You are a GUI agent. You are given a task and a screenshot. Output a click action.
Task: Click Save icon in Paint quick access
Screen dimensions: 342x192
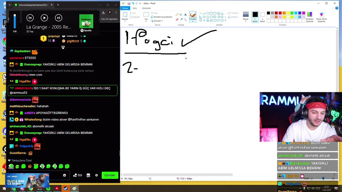129,3
